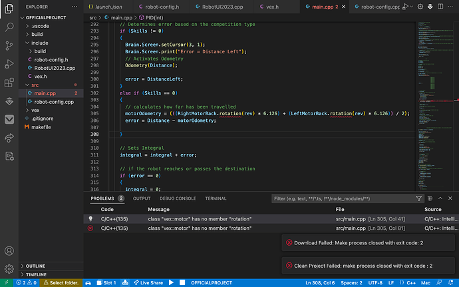Open the envelope-shaped activity bar icon

pos(9,119)
